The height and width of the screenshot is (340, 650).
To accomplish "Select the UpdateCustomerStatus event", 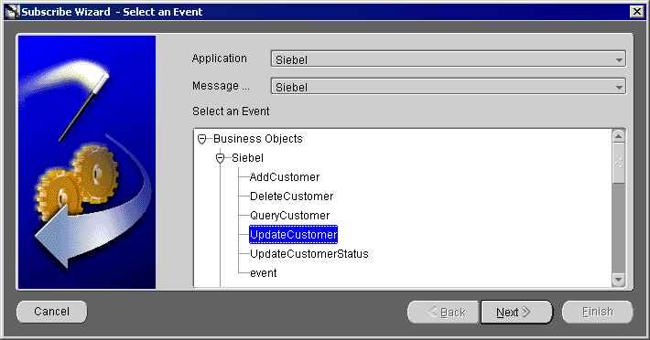I will (309, 253).
